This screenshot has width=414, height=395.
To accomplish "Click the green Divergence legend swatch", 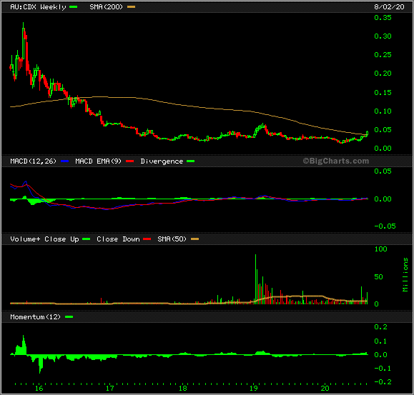I will click(x=191, y=161).
